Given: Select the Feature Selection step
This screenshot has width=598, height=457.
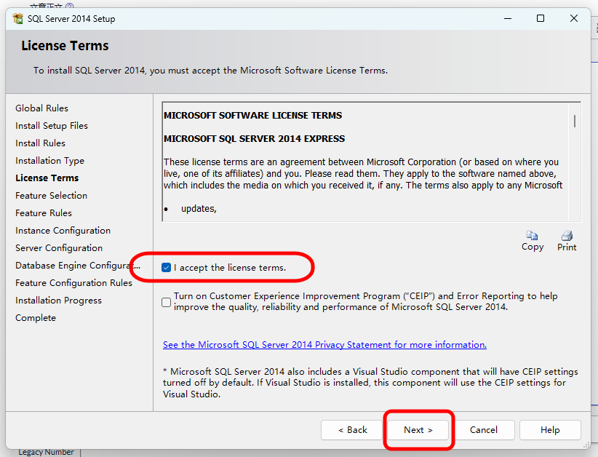Looking at the screenshot, I should point(51,196).
